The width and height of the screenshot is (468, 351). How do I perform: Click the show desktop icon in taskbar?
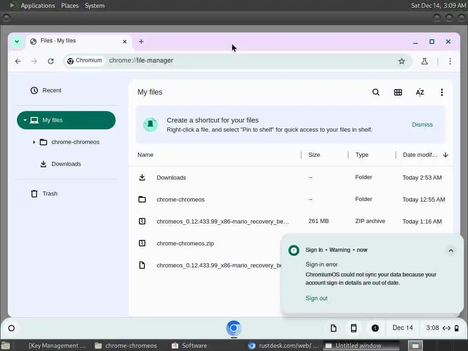[5, 346]
